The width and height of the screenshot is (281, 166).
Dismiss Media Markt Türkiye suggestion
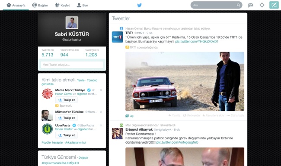(101, 90)
